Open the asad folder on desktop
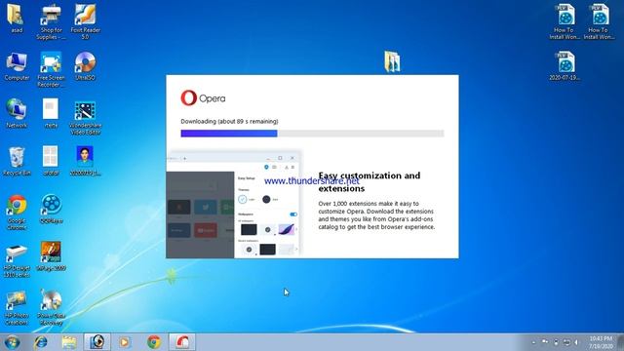624x351 pixels. pyautogui.click(x=16, y=19)
